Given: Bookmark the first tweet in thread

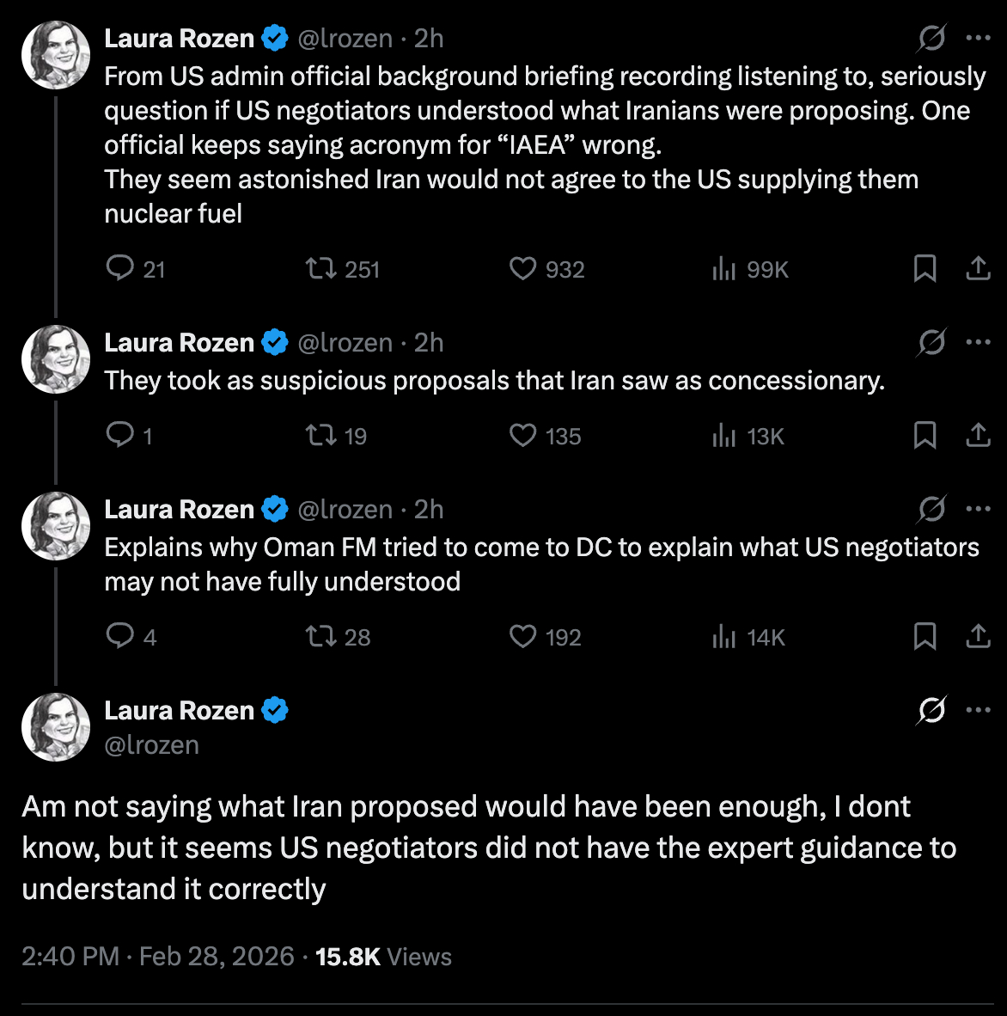Looking at the screenshot, I should 925,269.
